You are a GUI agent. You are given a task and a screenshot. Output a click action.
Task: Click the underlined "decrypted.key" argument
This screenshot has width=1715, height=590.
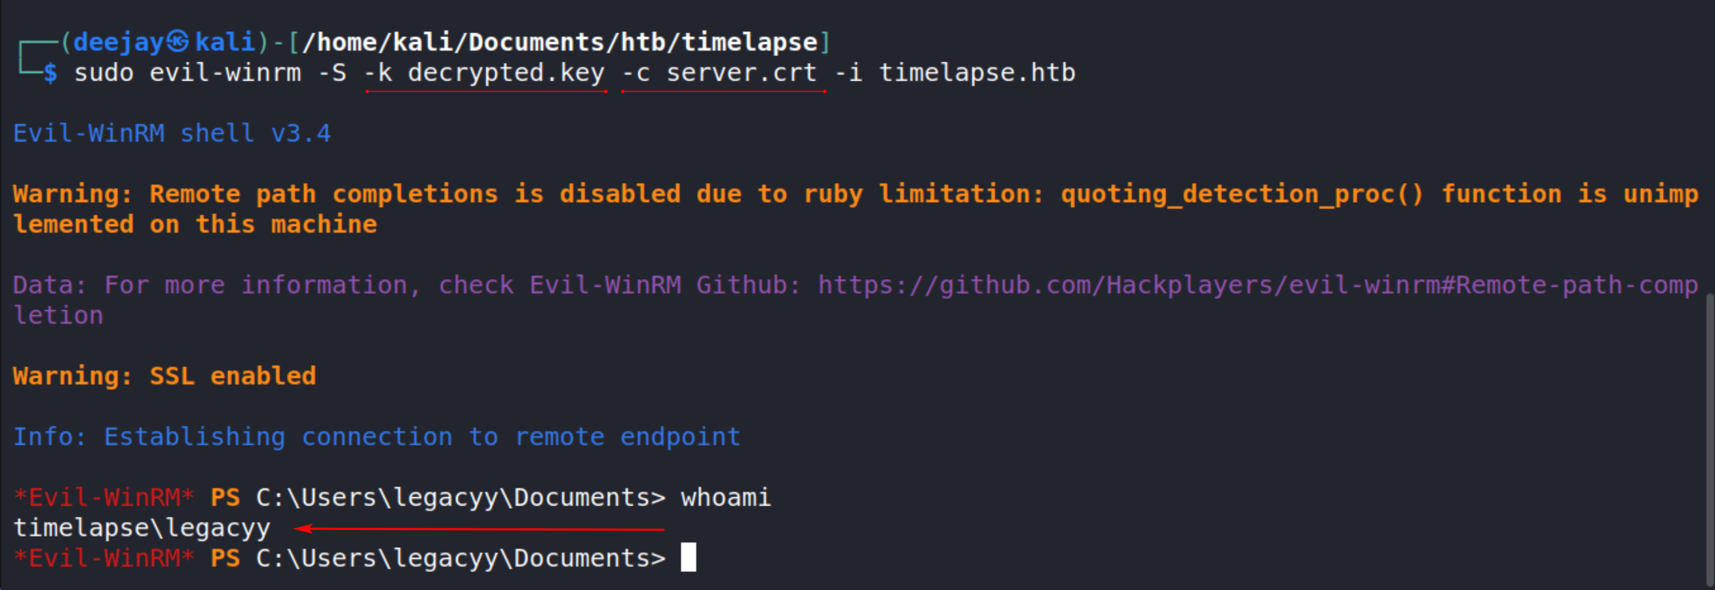click(506, 73)
